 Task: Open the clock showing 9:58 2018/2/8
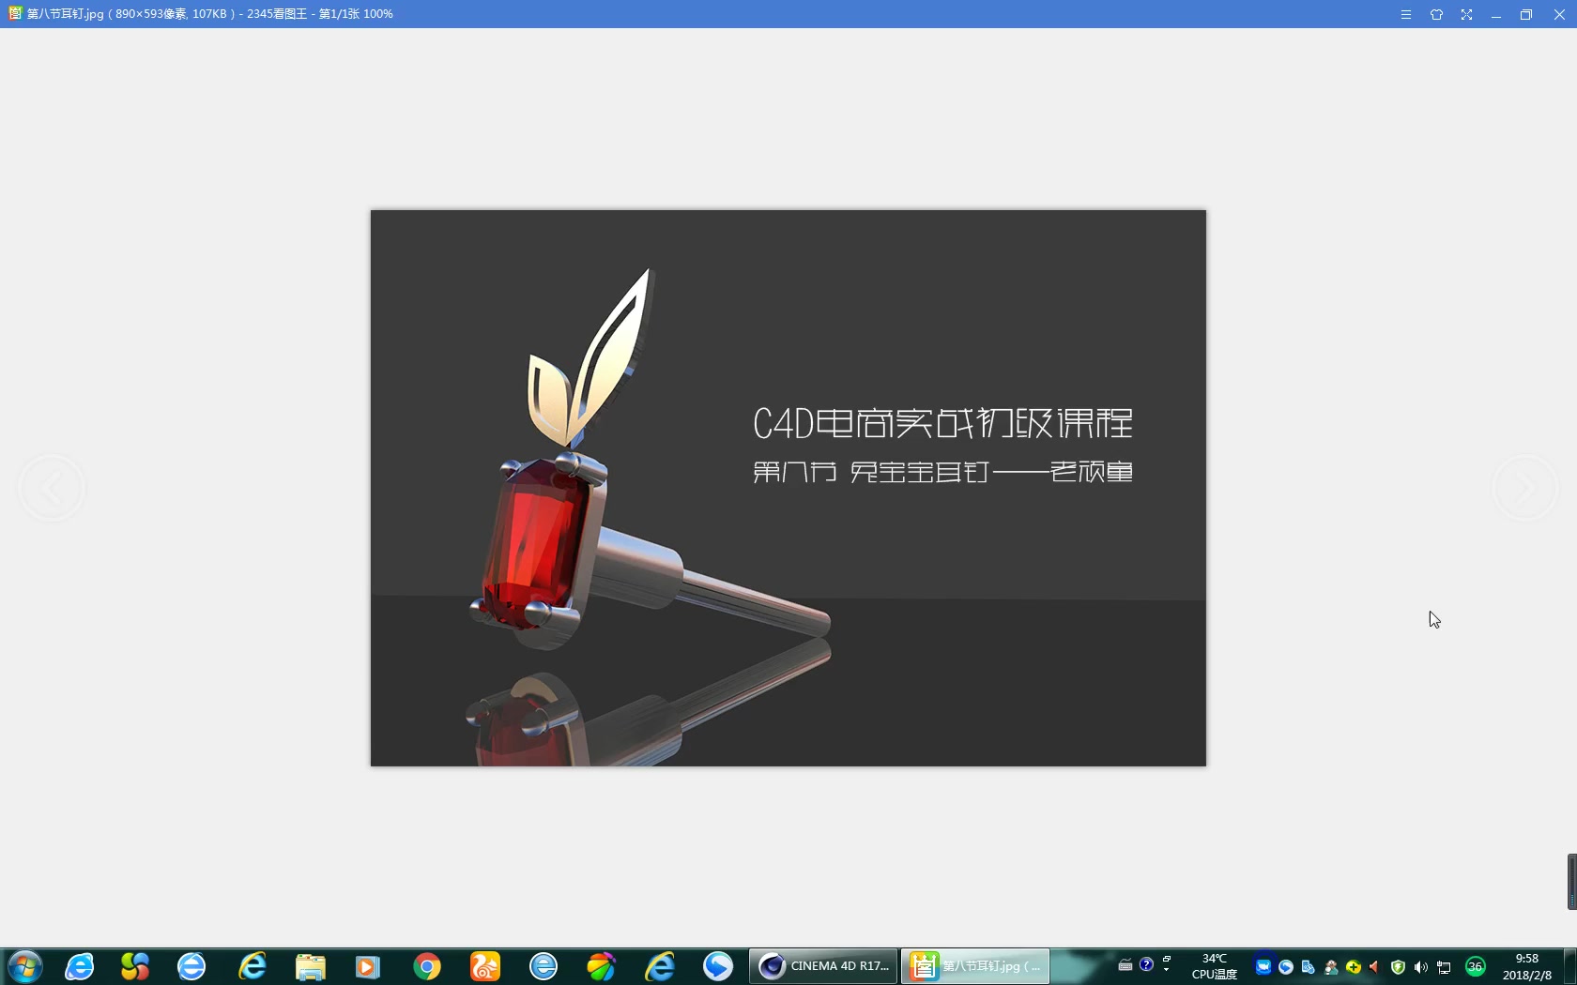1527,966
